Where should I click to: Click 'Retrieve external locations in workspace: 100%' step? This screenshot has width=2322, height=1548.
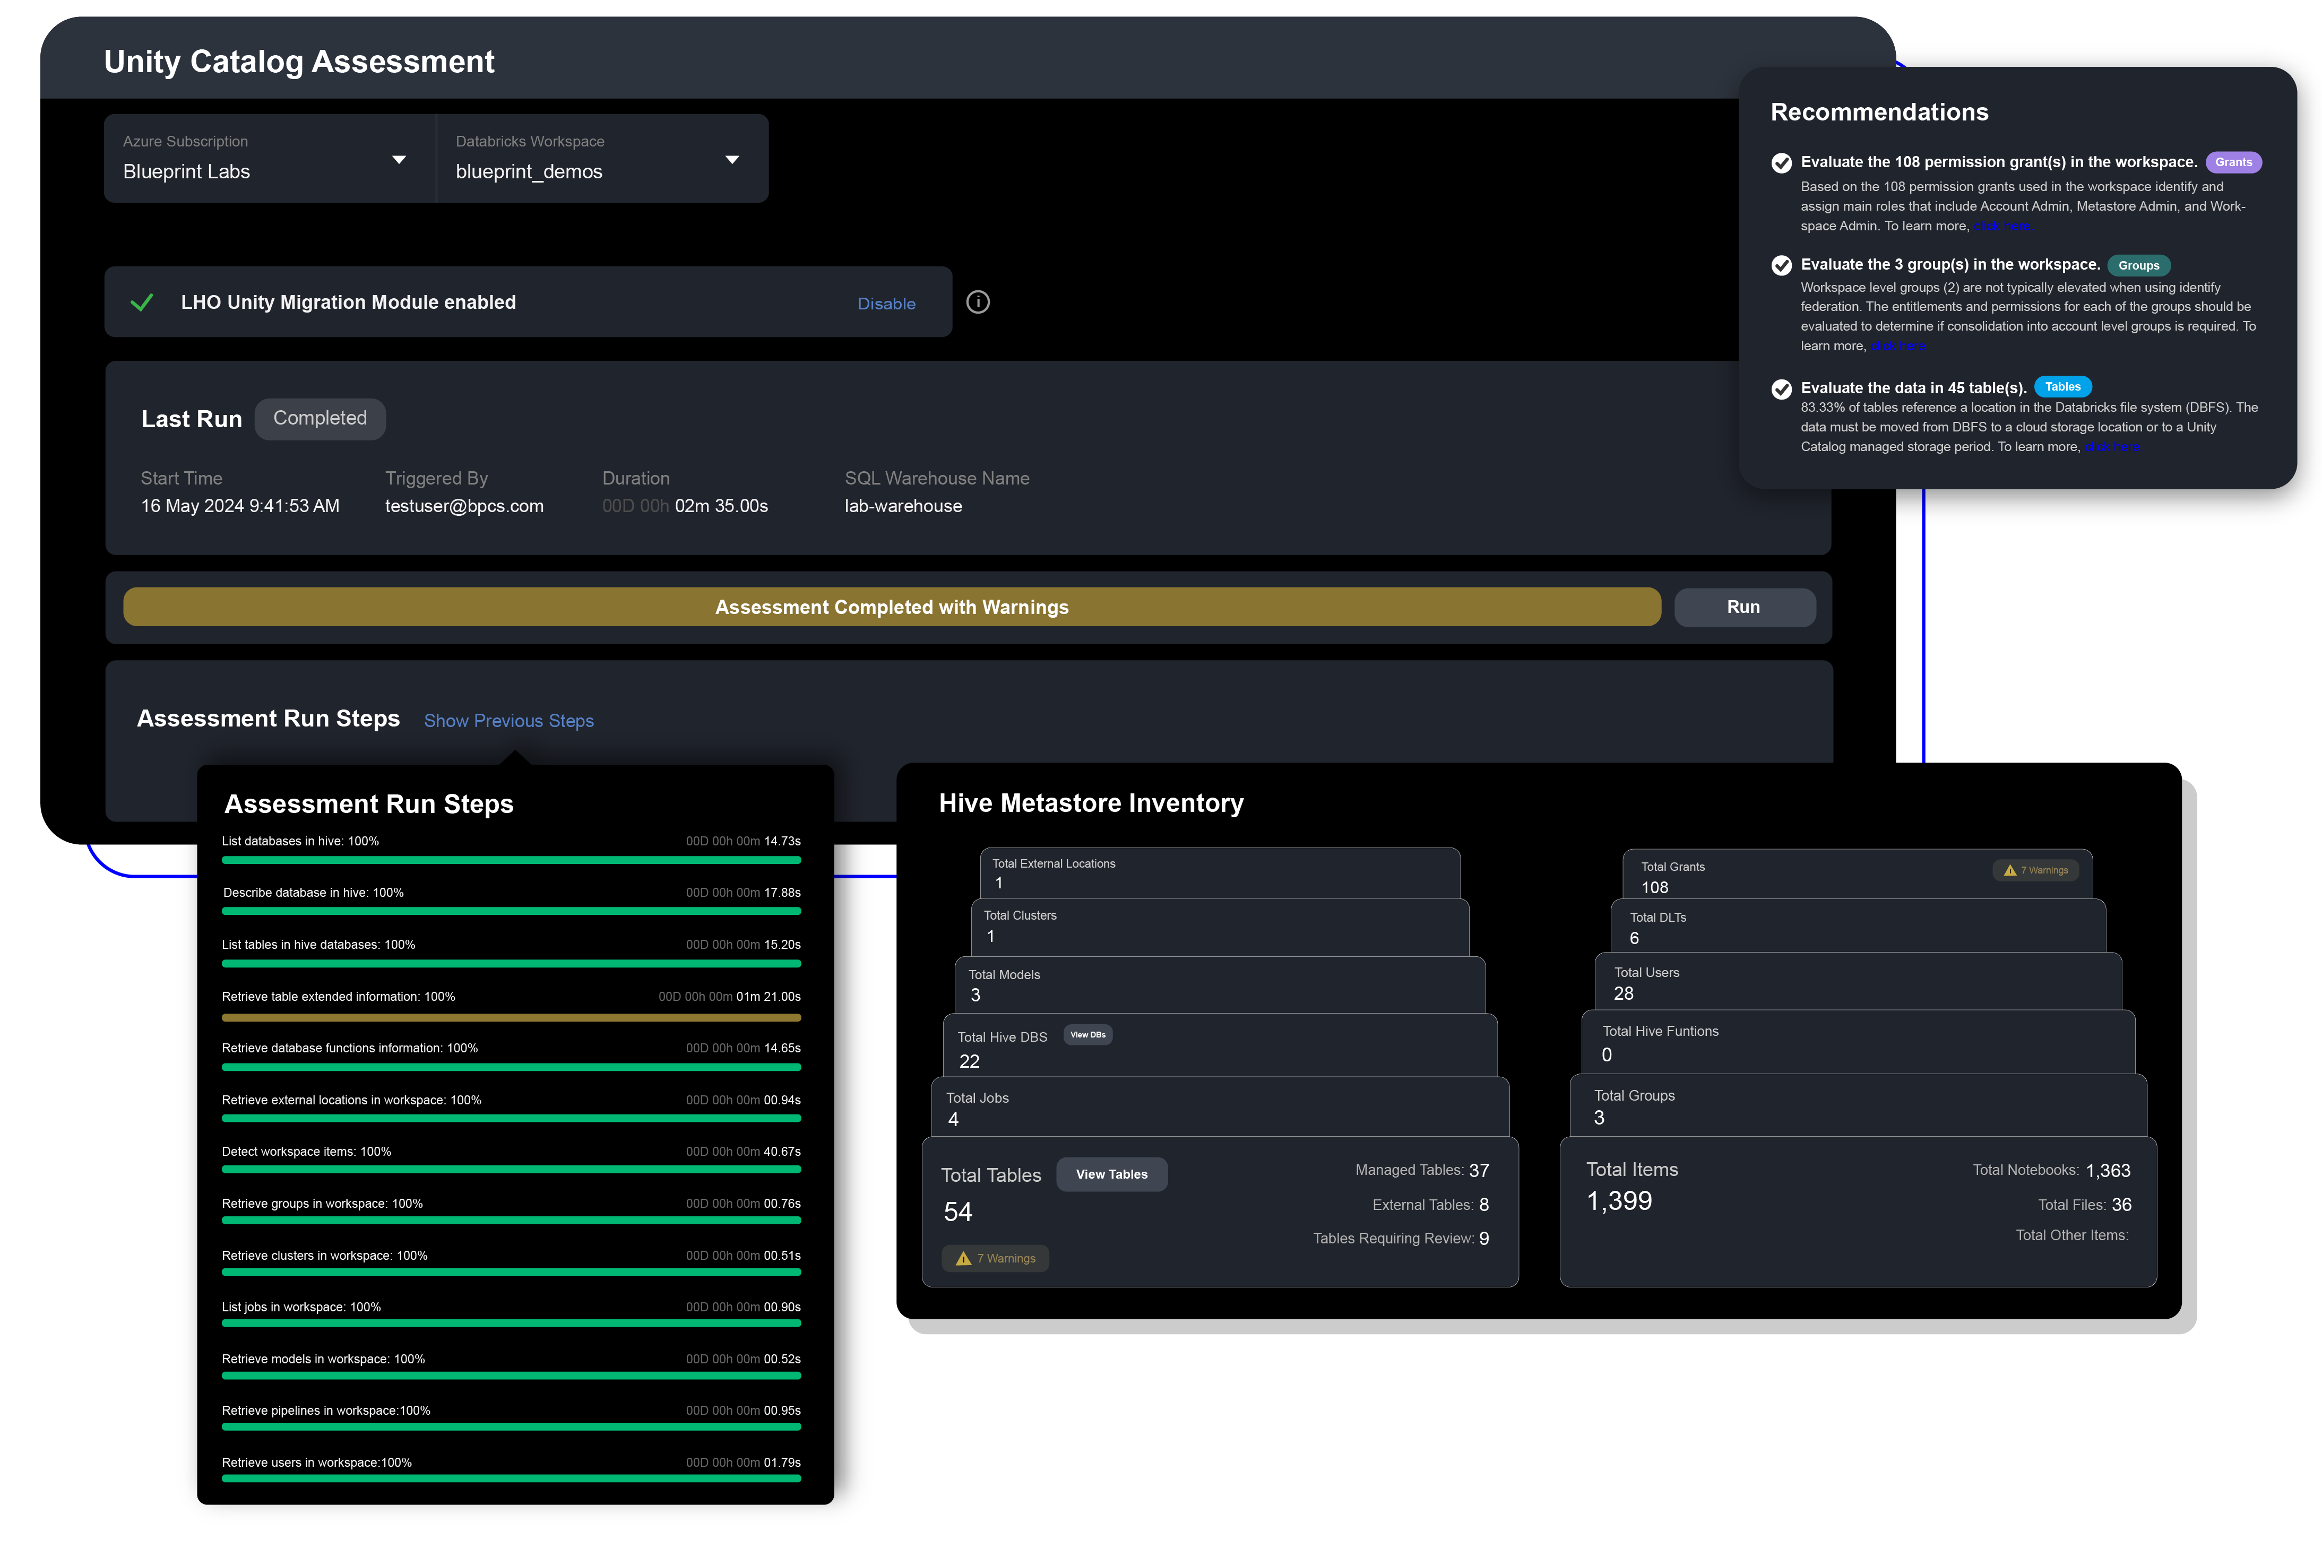(x=351, y=1101)
